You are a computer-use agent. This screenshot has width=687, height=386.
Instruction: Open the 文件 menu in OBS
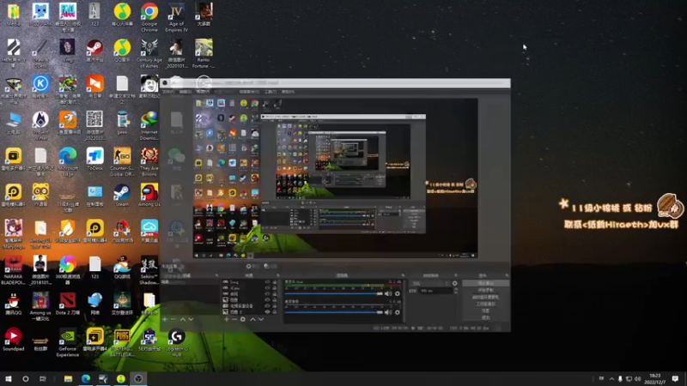coord(168,92)
